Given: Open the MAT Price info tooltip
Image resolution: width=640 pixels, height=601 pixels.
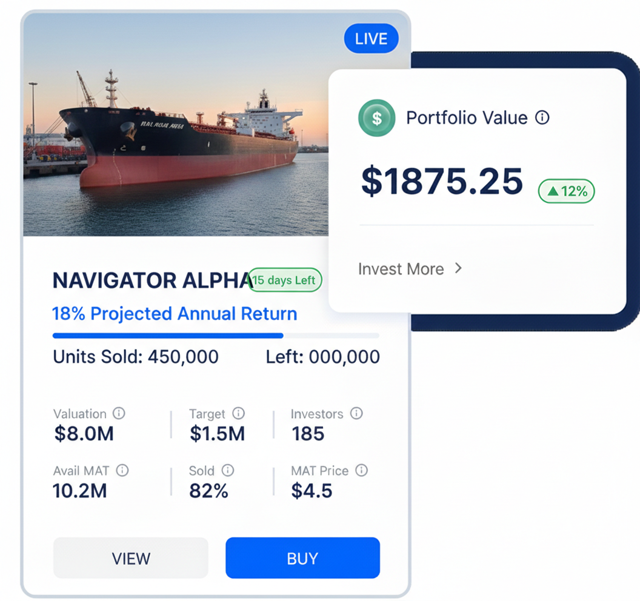Looking at the screenshot, I should coord(362,470).
